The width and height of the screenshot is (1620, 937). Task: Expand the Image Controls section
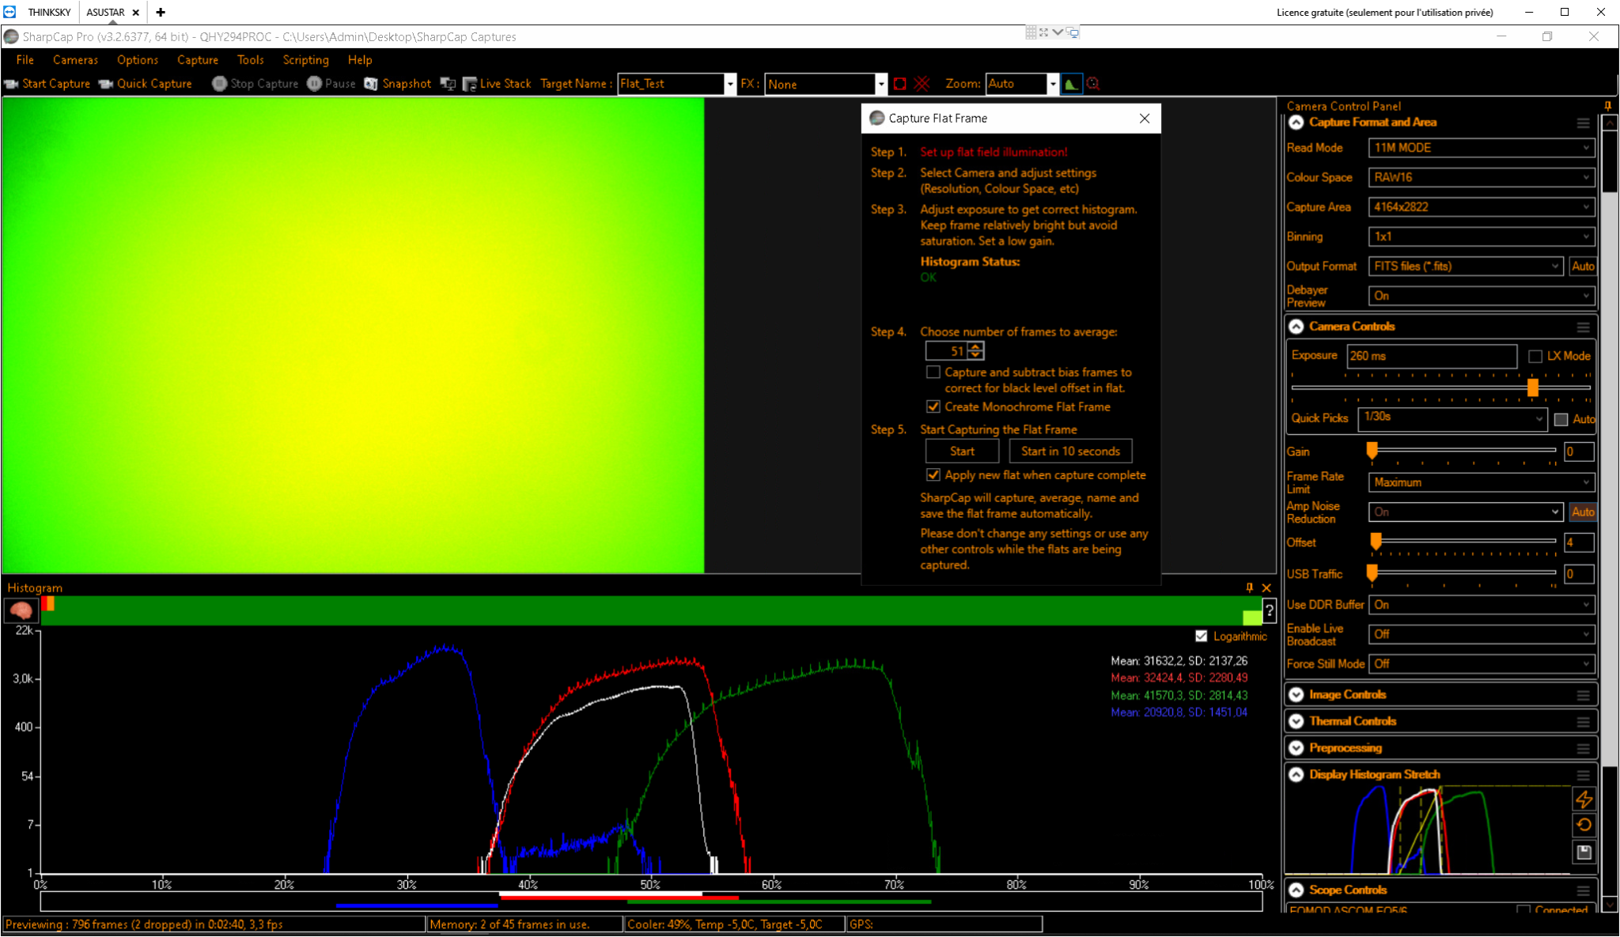1296,695
